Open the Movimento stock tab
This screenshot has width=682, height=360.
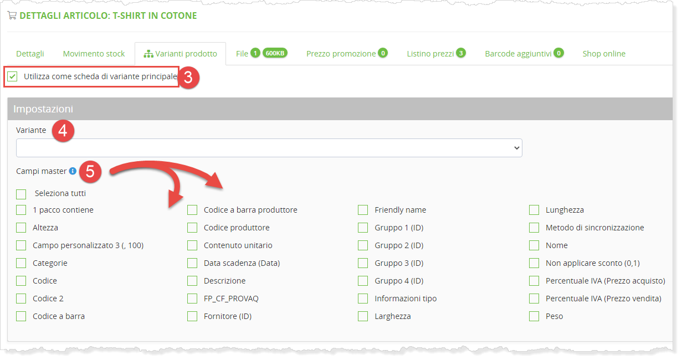(94, 54)
